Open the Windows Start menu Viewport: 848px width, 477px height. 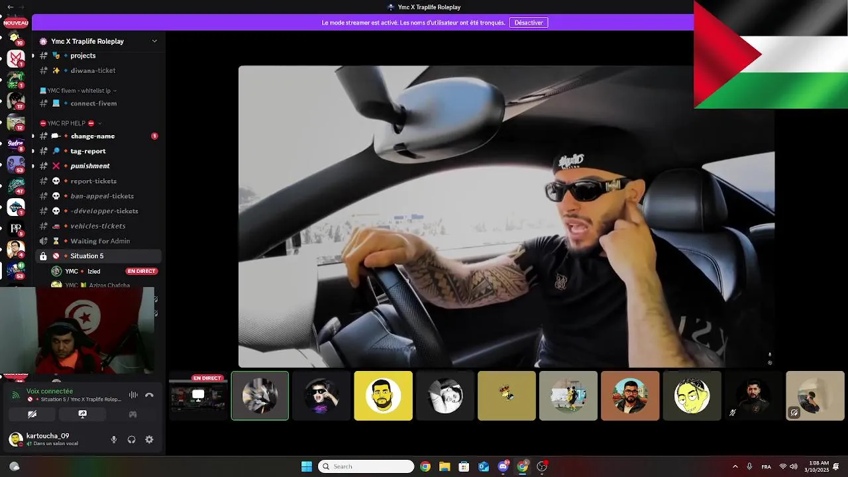click(307, 466)
